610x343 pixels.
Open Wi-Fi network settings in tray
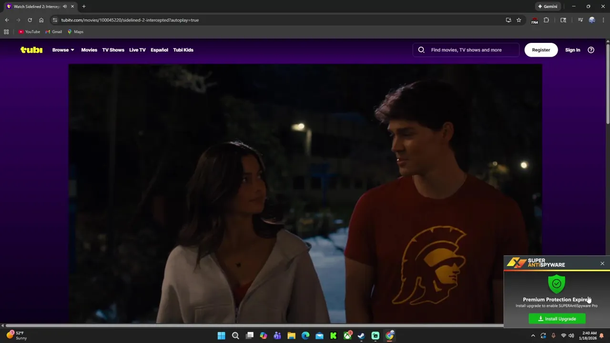(x=563, y=336)
